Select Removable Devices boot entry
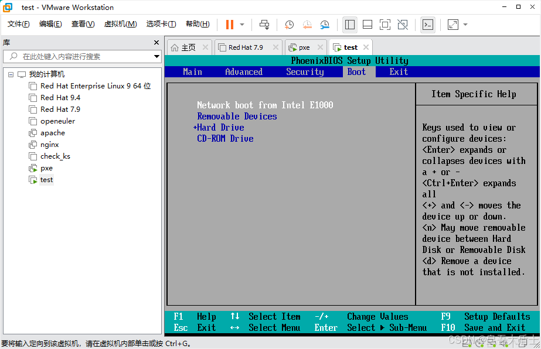Screen dimensions: 541x349 coord(237,116)
